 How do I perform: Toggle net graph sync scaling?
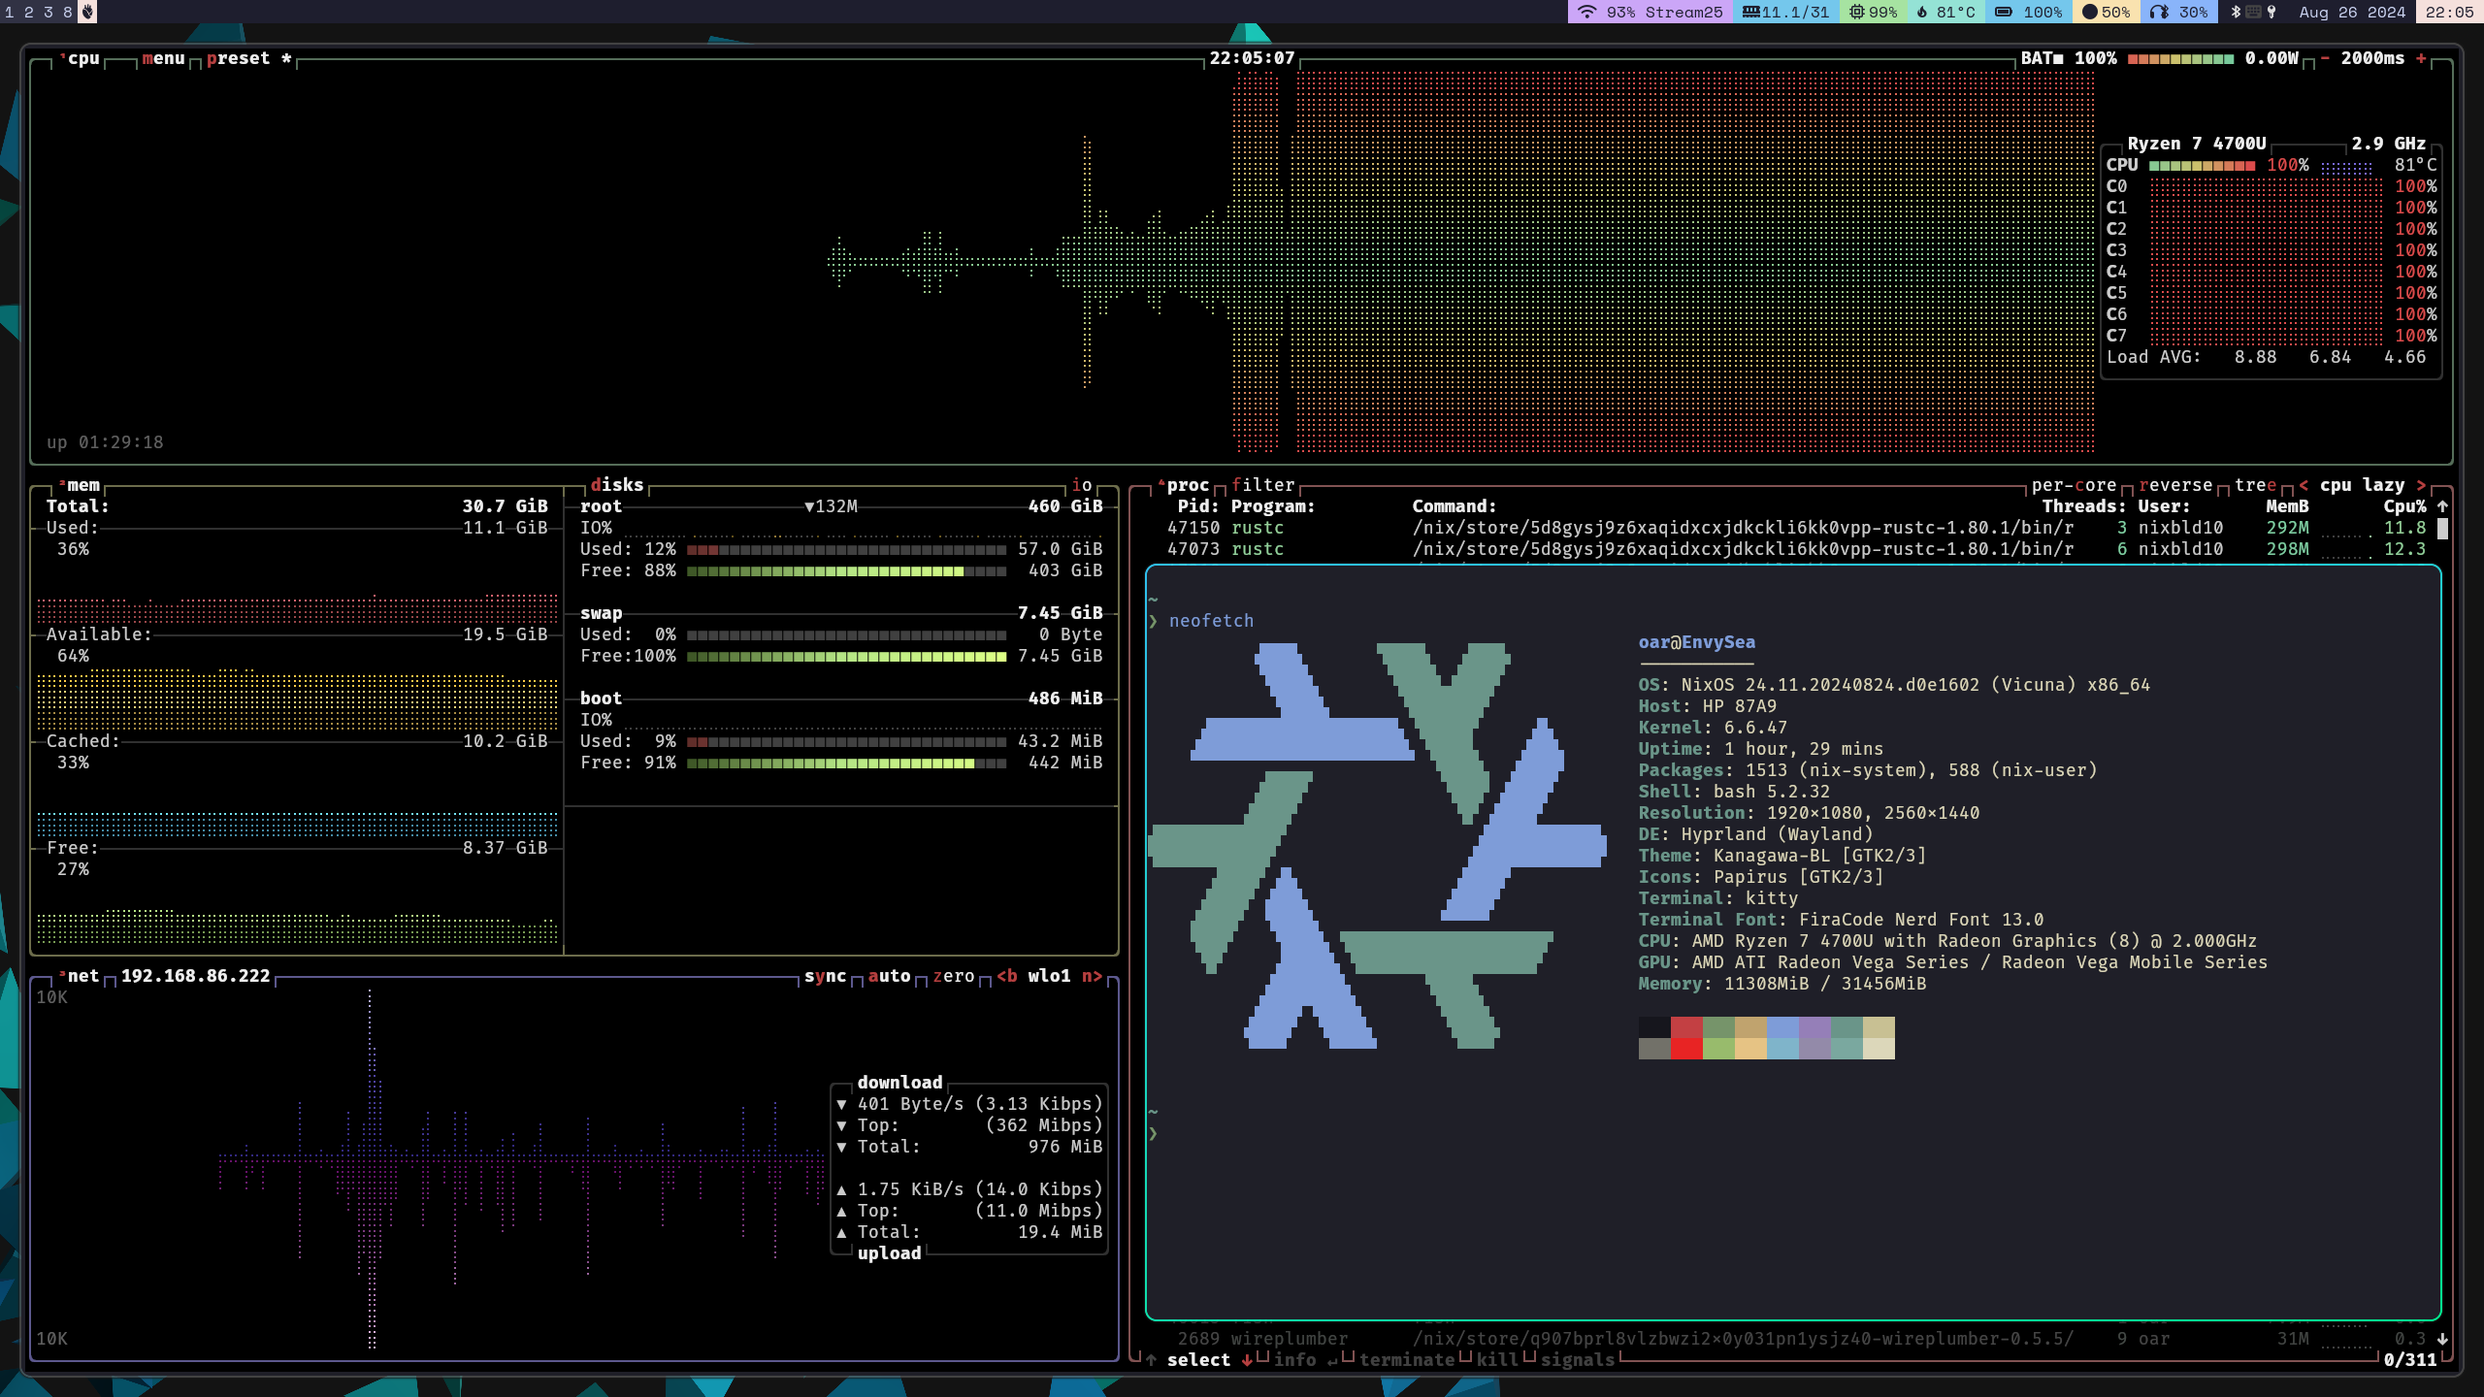point(825,976)
